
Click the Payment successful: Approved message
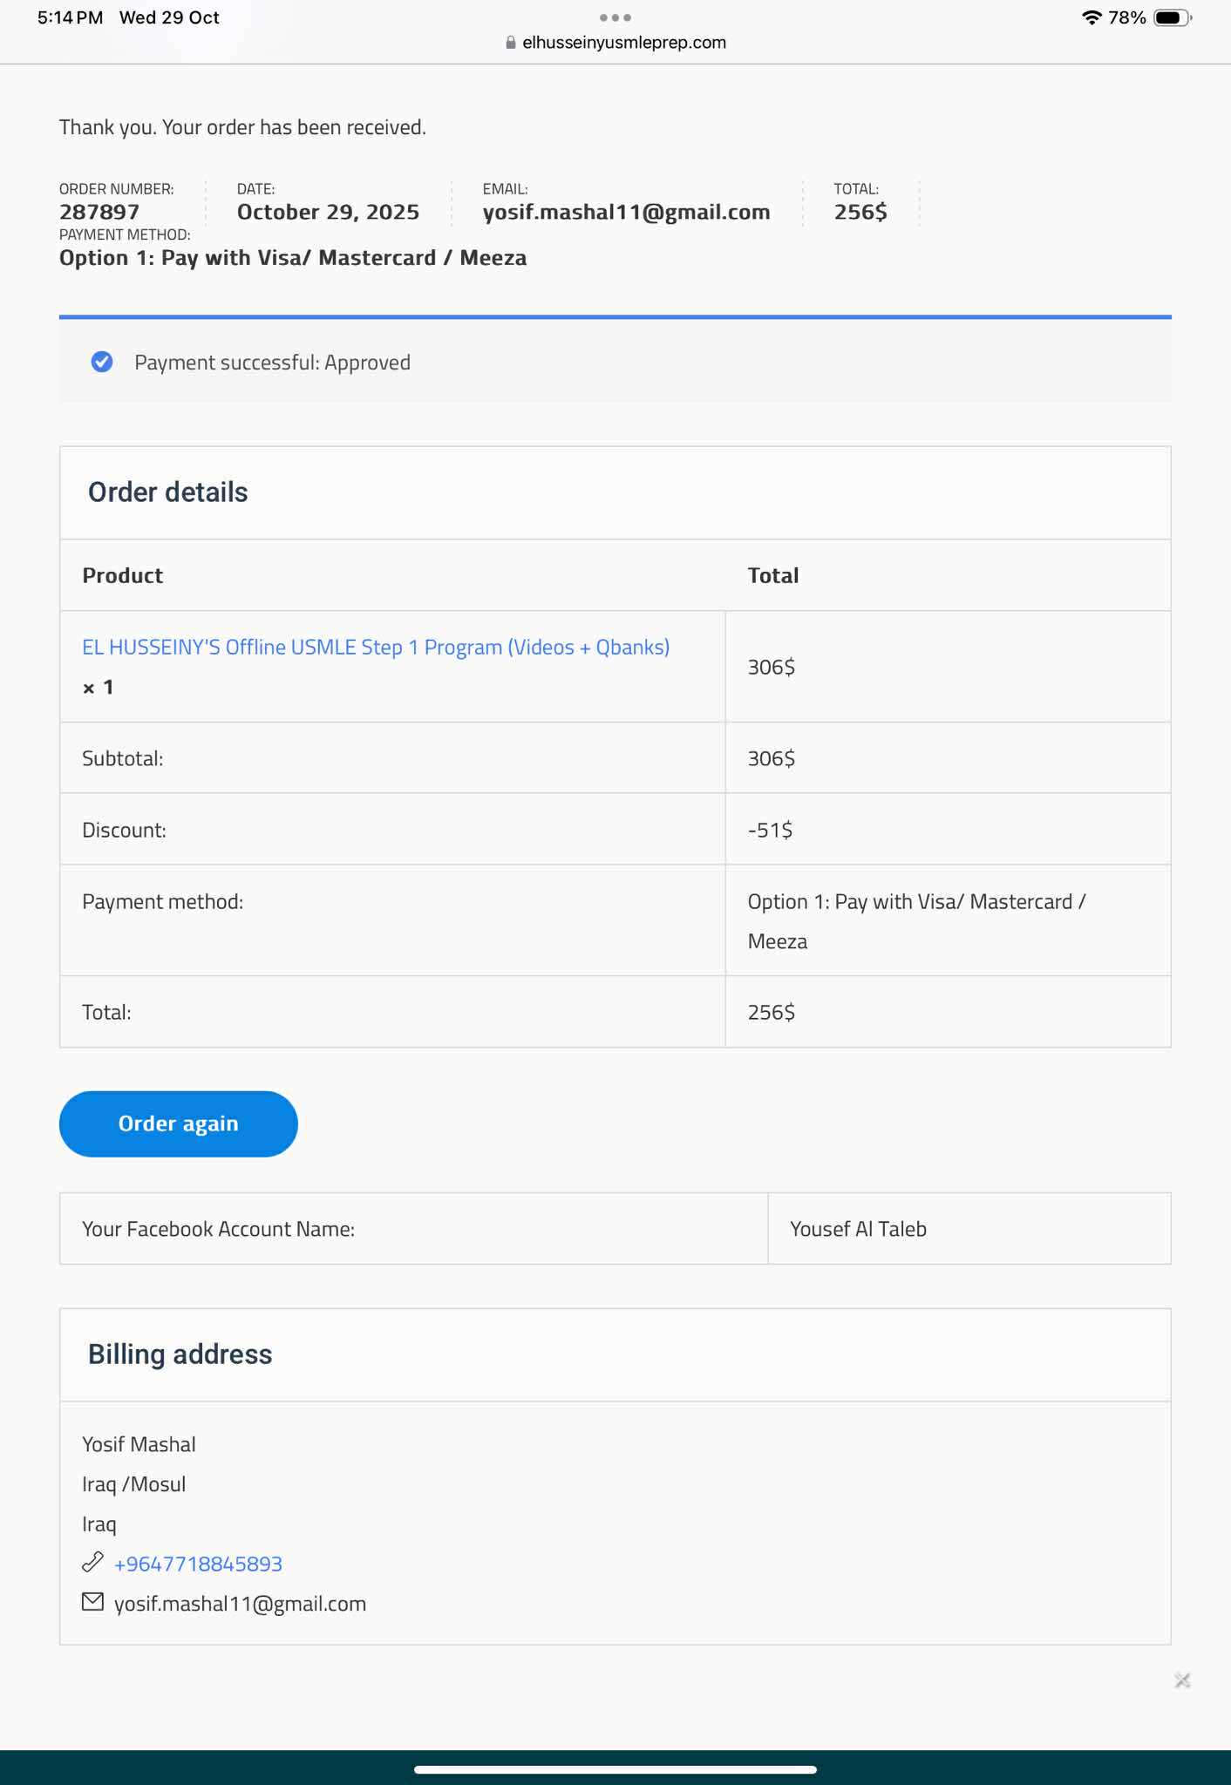(x=272, y=363)
